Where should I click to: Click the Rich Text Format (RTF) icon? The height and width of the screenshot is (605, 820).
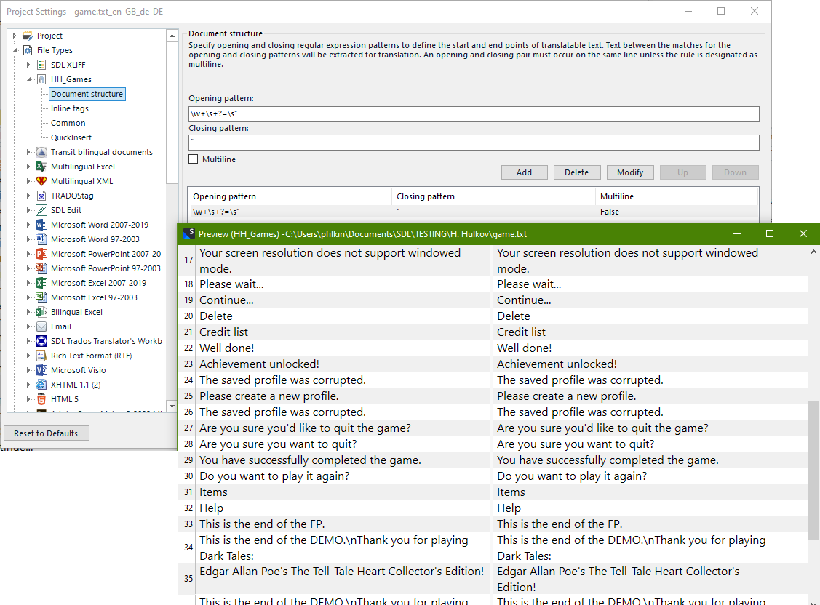coord(42,356)
